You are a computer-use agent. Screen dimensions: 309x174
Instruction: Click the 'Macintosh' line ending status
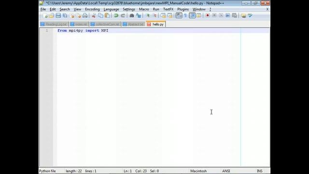point(198,171)
